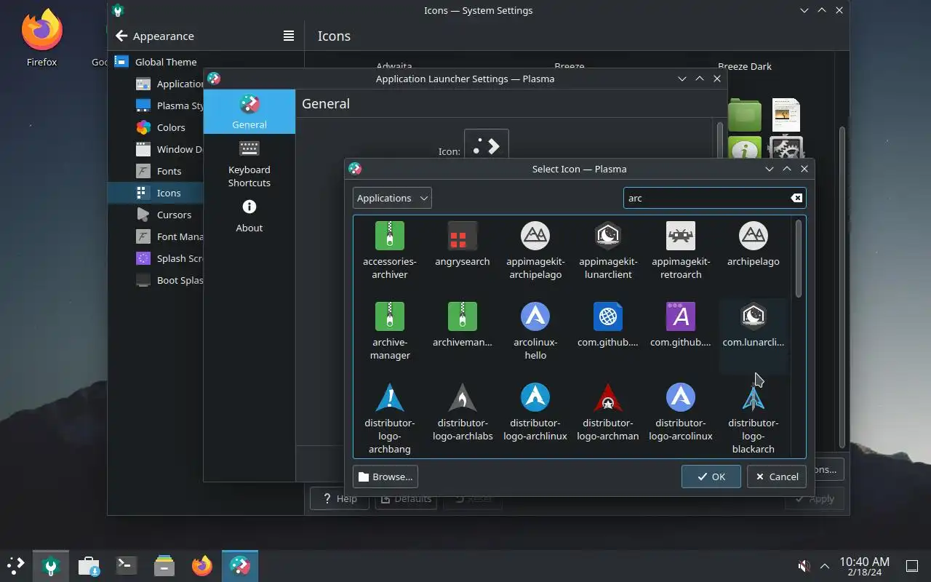Click the launcher icon chooser button
The height and width of the screenshot is (582, 931).
[x=487, y=148]
